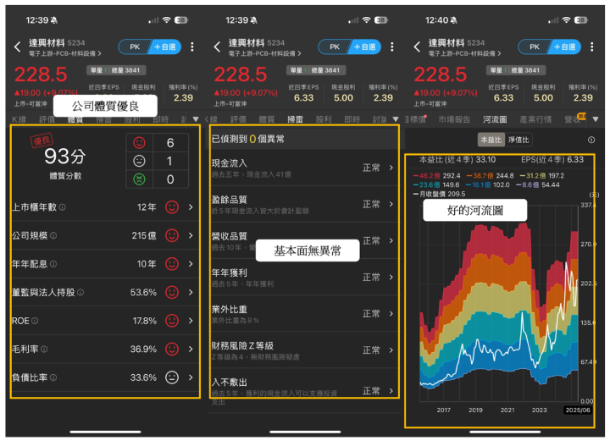Tap the 2025/06 date marker on the chart axis

[578, 410]
